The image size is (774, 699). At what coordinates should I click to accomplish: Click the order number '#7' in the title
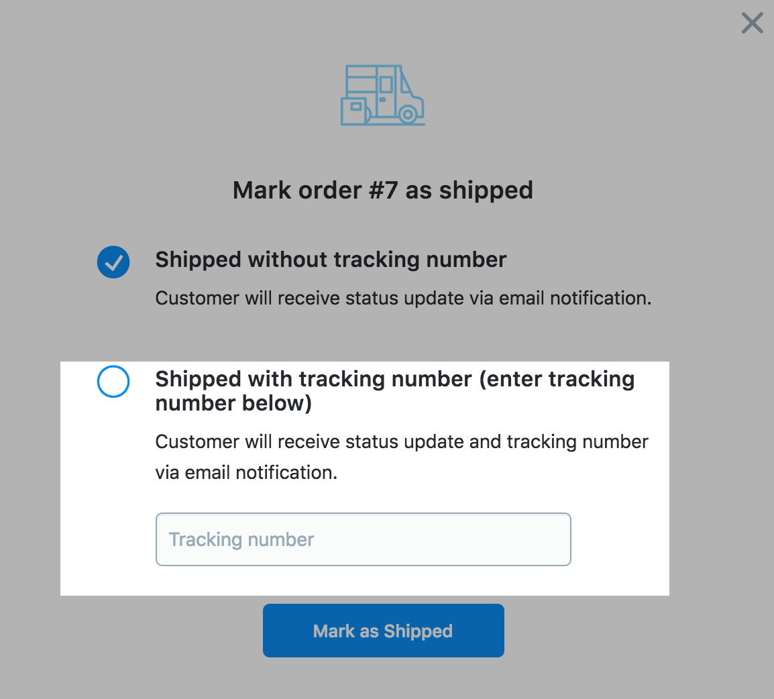(384, 190)
